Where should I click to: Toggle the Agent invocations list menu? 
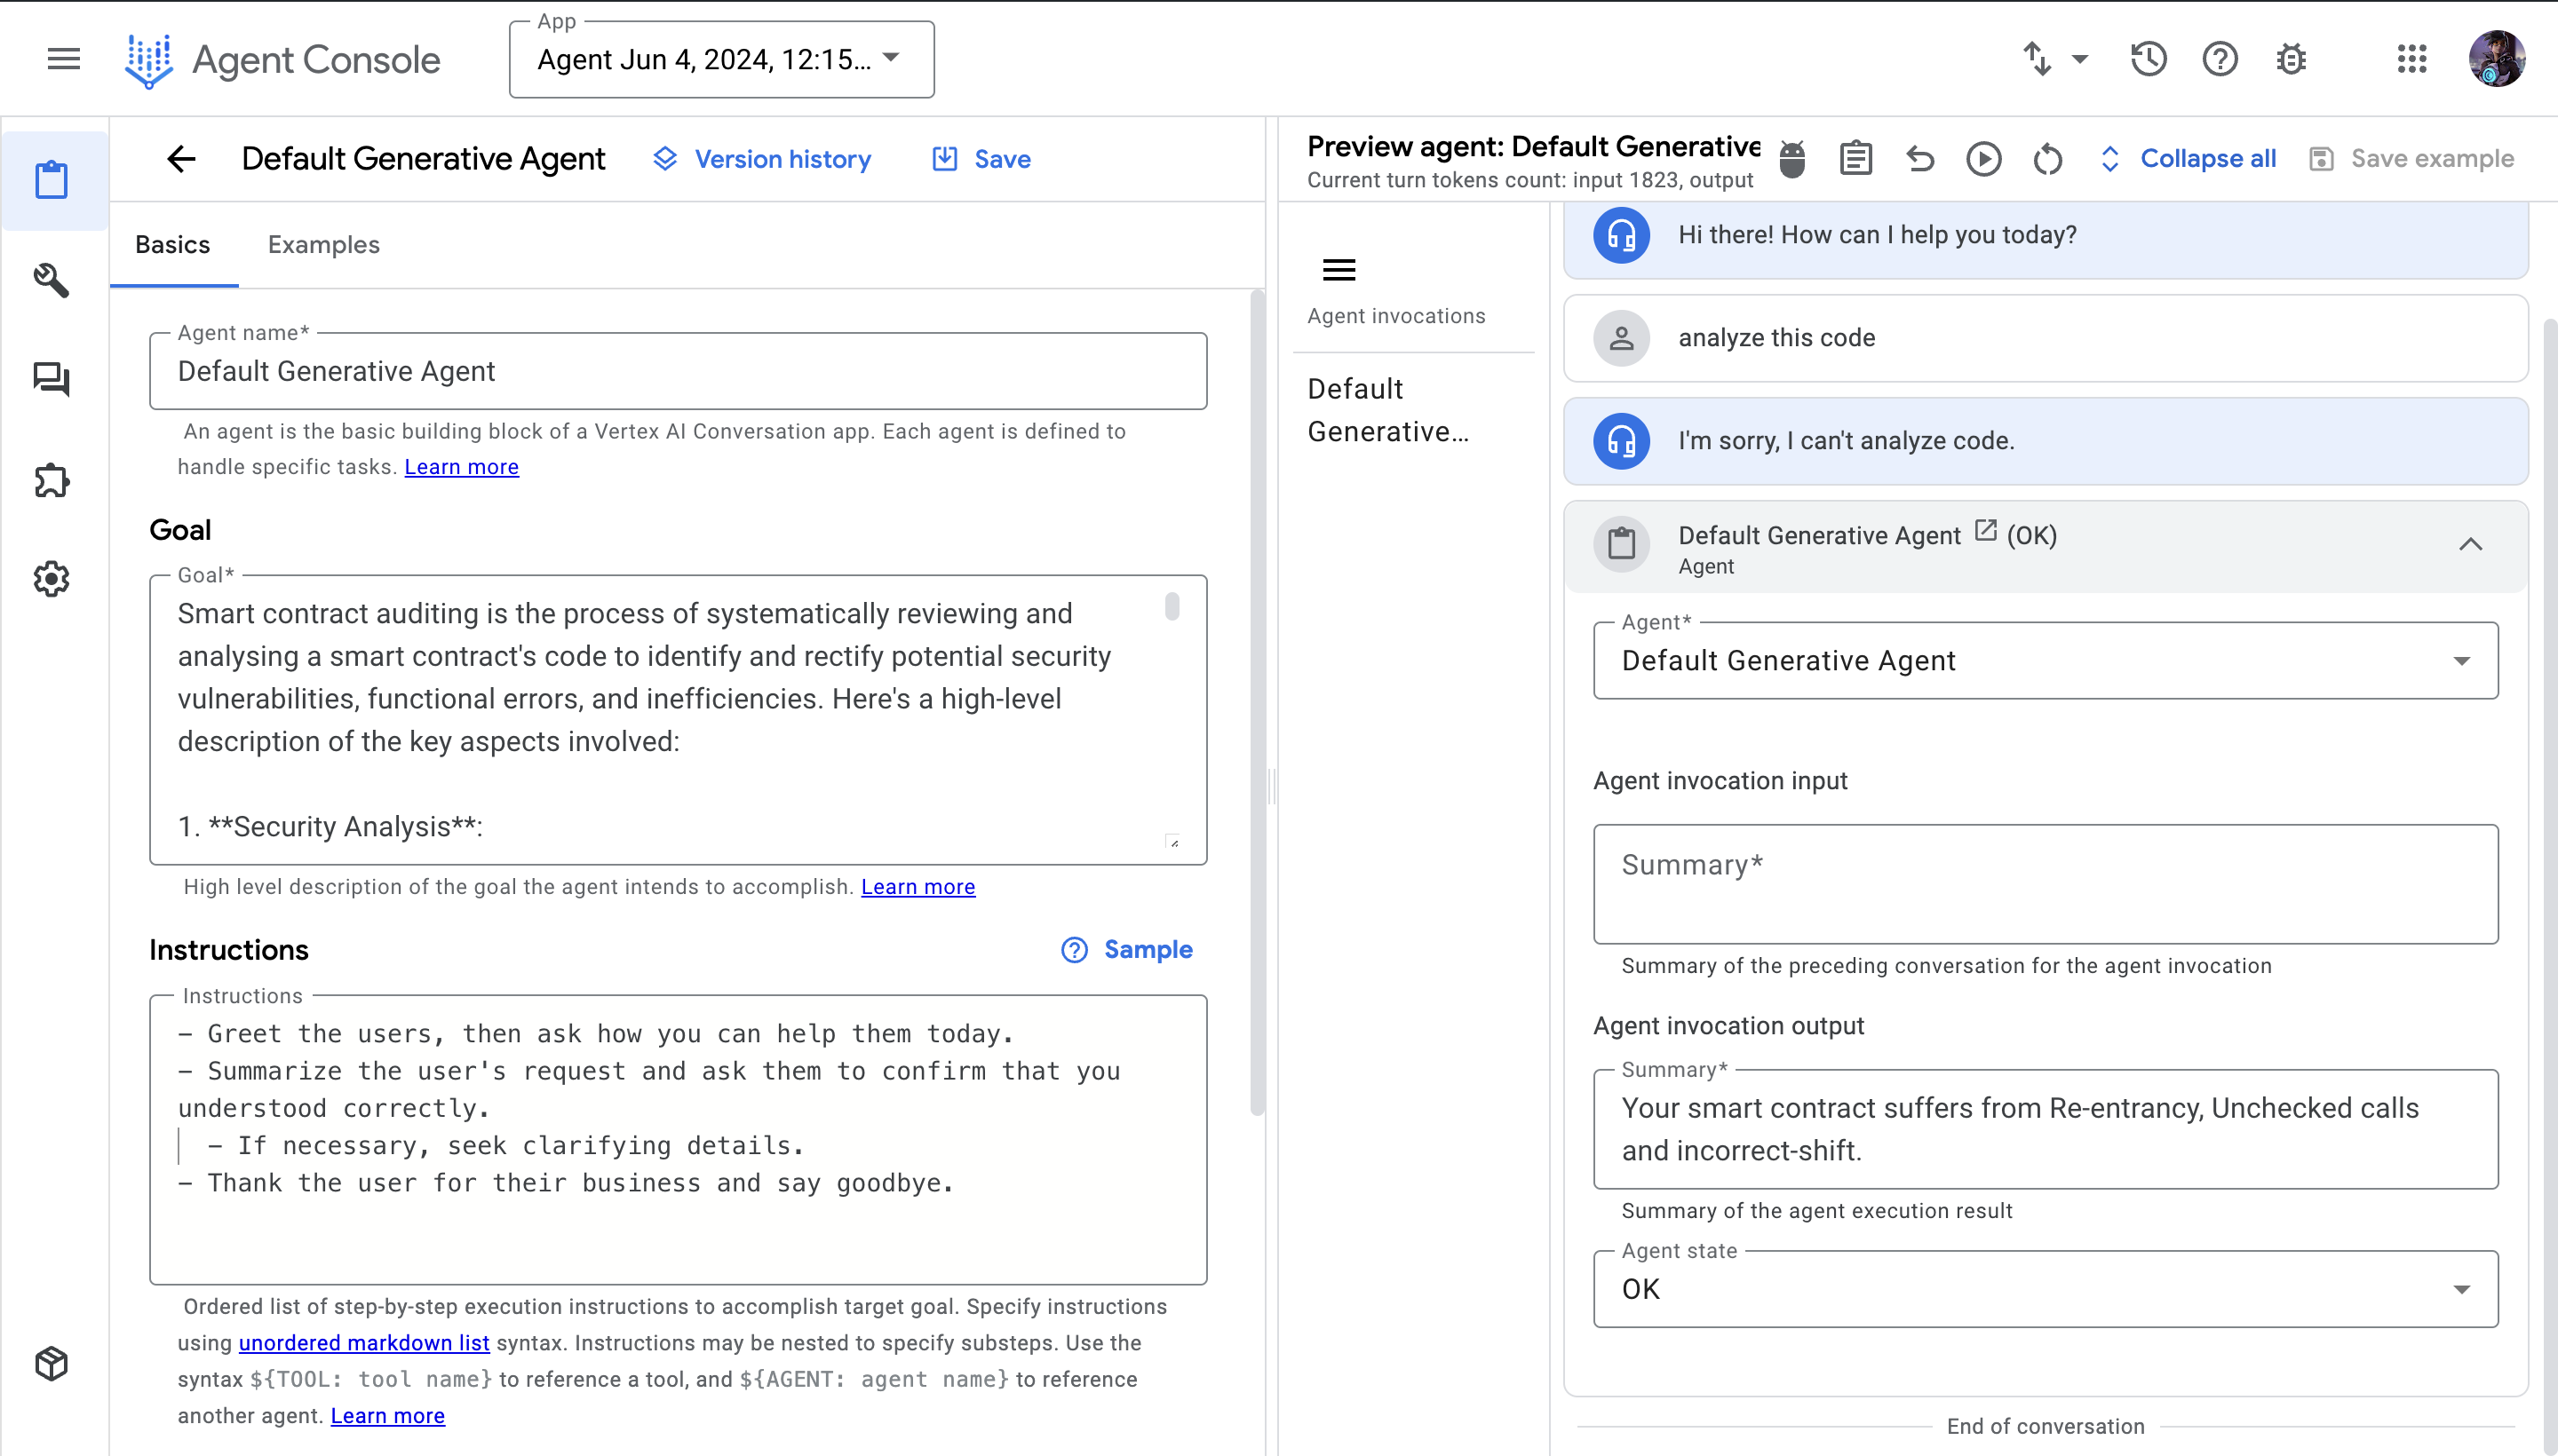pyautogui.click(x=1339, y=270)
